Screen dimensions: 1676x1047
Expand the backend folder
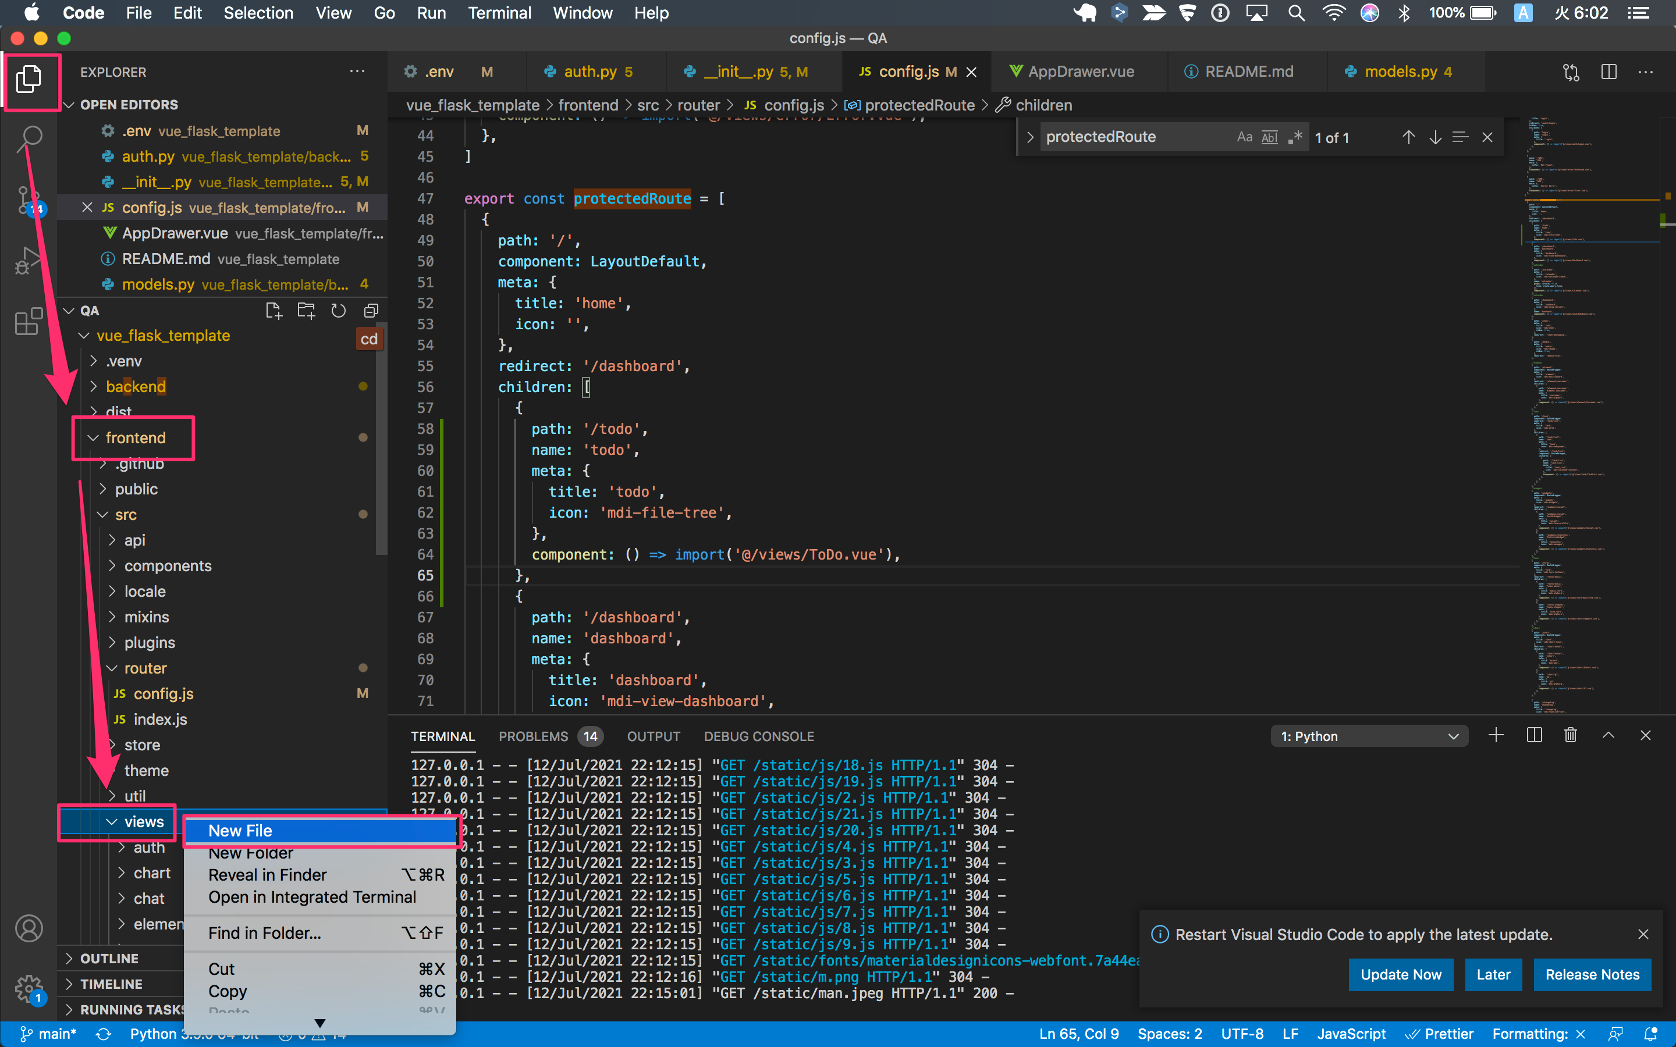click(136, 386)
